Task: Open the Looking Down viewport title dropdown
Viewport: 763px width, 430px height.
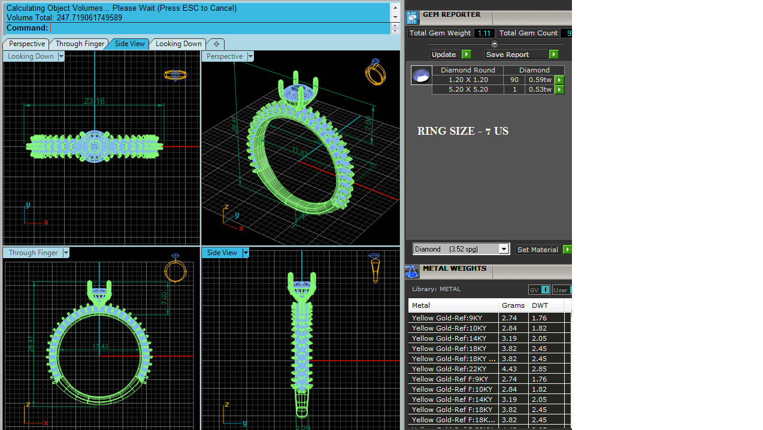Action: (x=61, y=56)
